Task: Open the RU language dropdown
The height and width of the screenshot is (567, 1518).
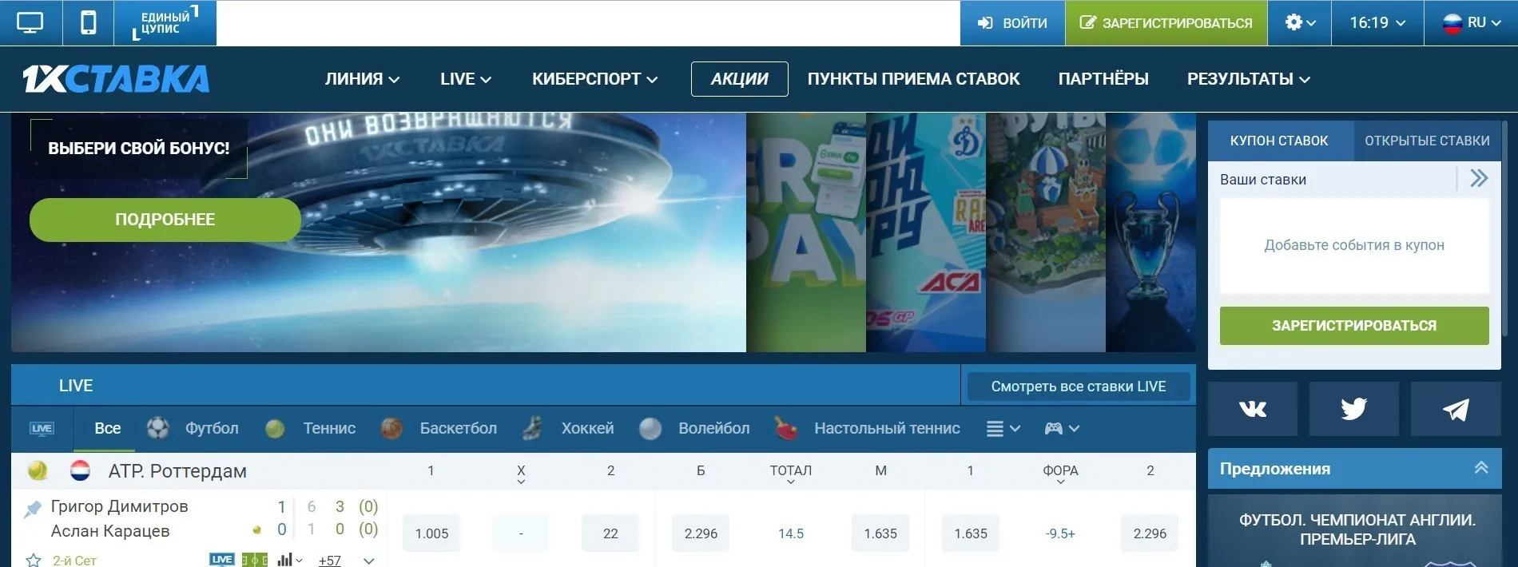Action: [1471, 22]
